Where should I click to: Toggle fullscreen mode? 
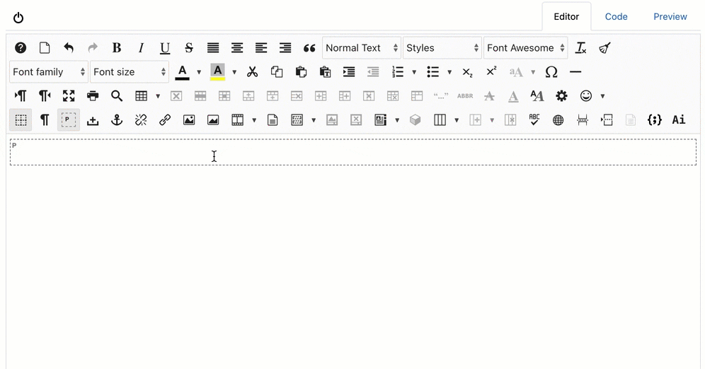click(x=69, y=95)
